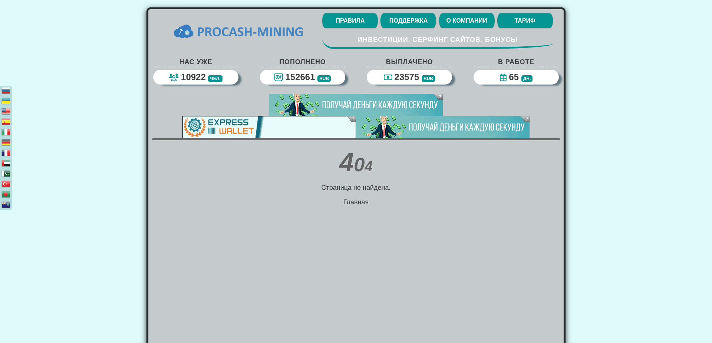Screen dimensions: 712x343
Task: Click the users icon in НАС УЖЕ stat
Action: click(x=174, y=77)
